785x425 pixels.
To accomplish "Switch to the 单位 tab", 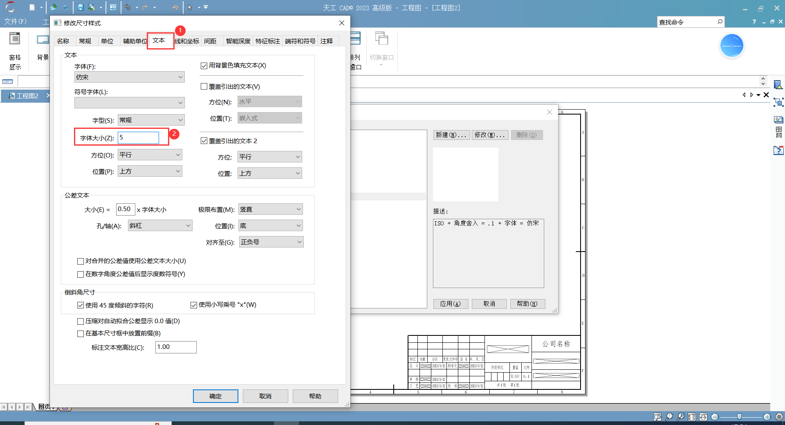I will (x=107, y=41).
